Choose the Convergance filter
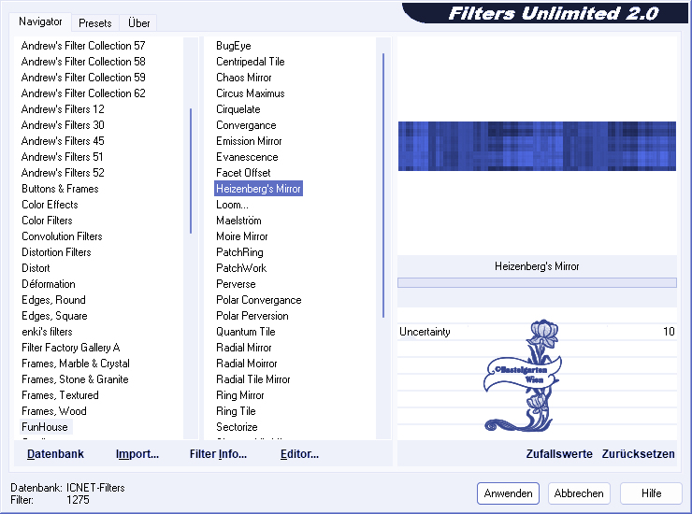The image size is (692, 514). click(x=246, y=125)
